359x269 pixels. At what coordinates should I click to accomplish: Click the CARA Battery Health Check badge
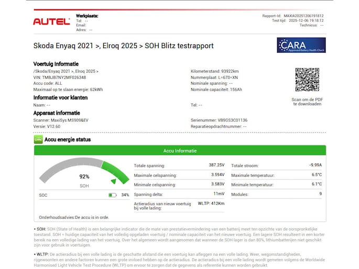(301, 45)
